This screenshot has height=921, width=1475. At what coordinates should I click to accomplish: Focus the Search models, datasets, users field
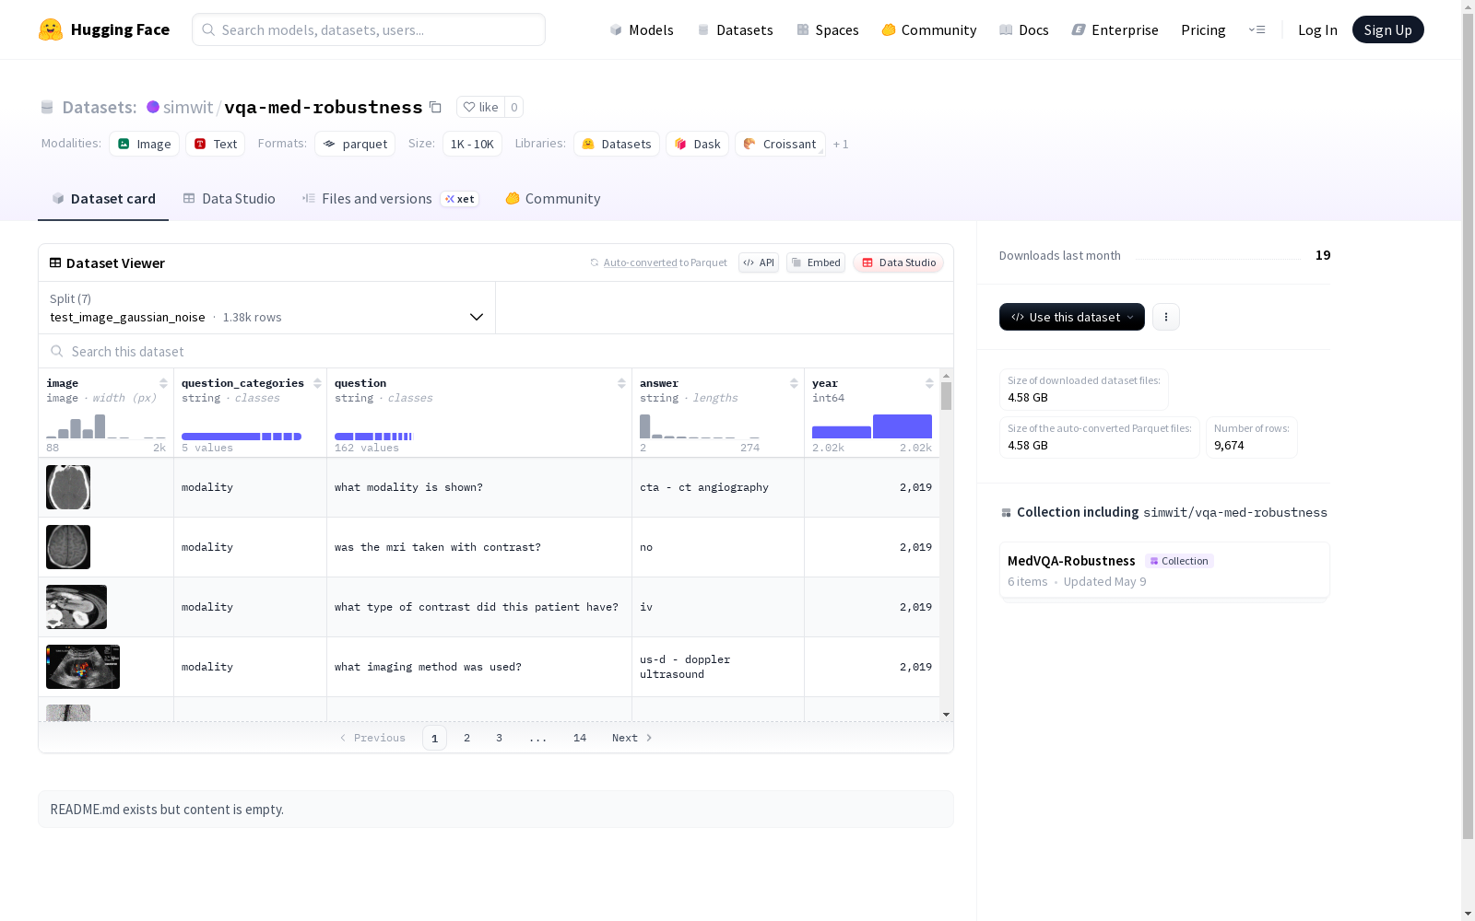click(369, 29)
